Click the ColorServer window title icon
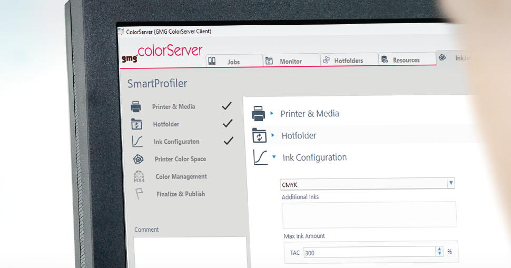The height and width of the screenshot is (268, 511). (x=121, y=32)
